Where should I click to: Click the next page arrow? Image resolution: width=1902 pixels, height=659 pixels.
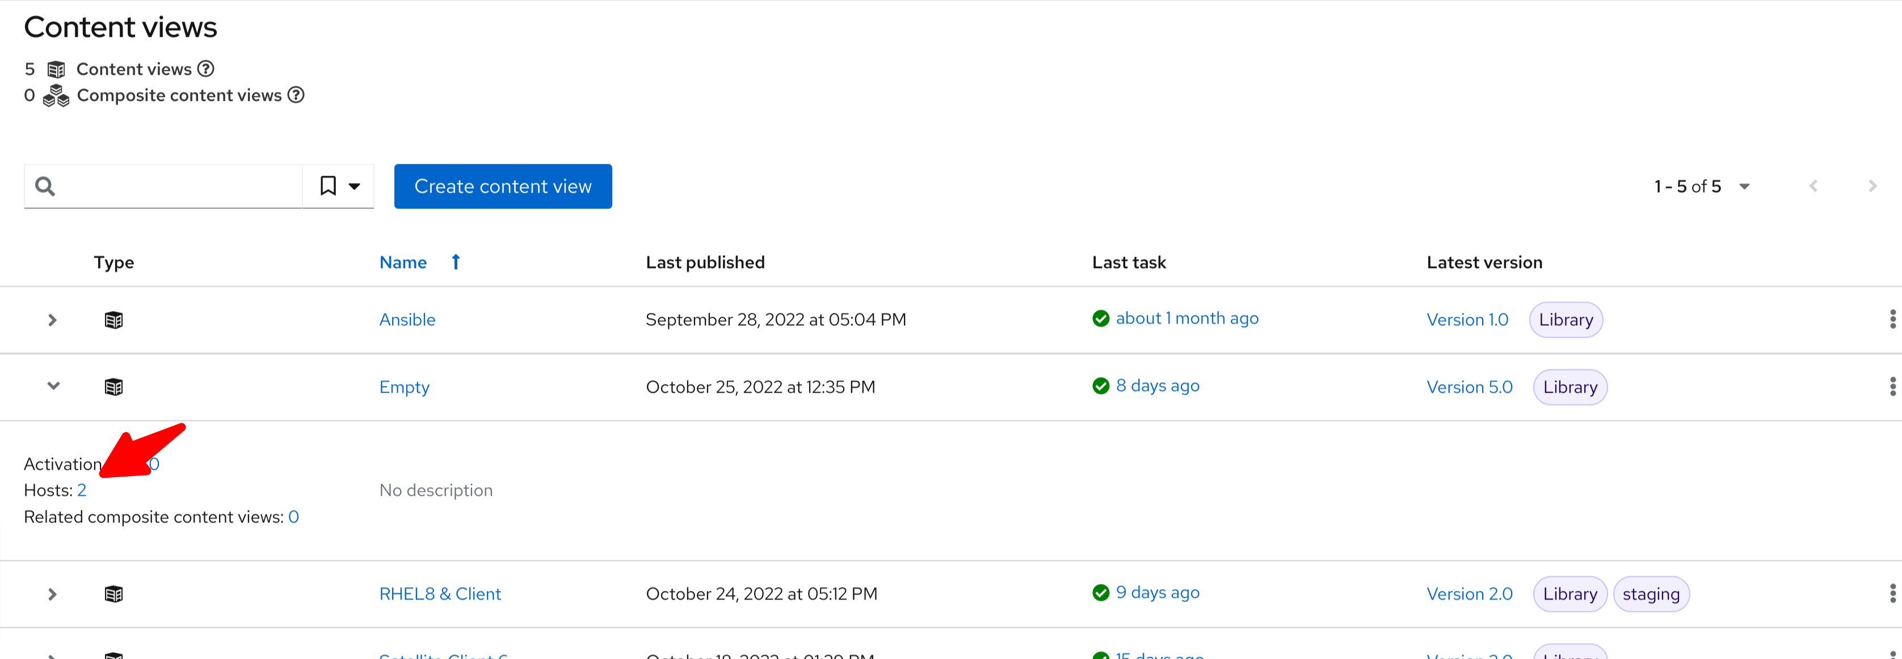(x=1872, y=186)
